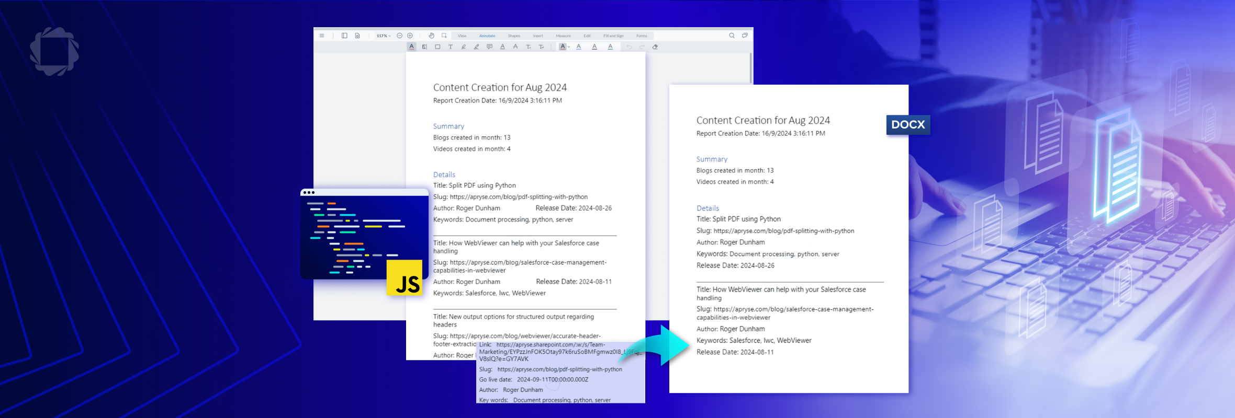Click the Summary heading in the viewer

448,126
